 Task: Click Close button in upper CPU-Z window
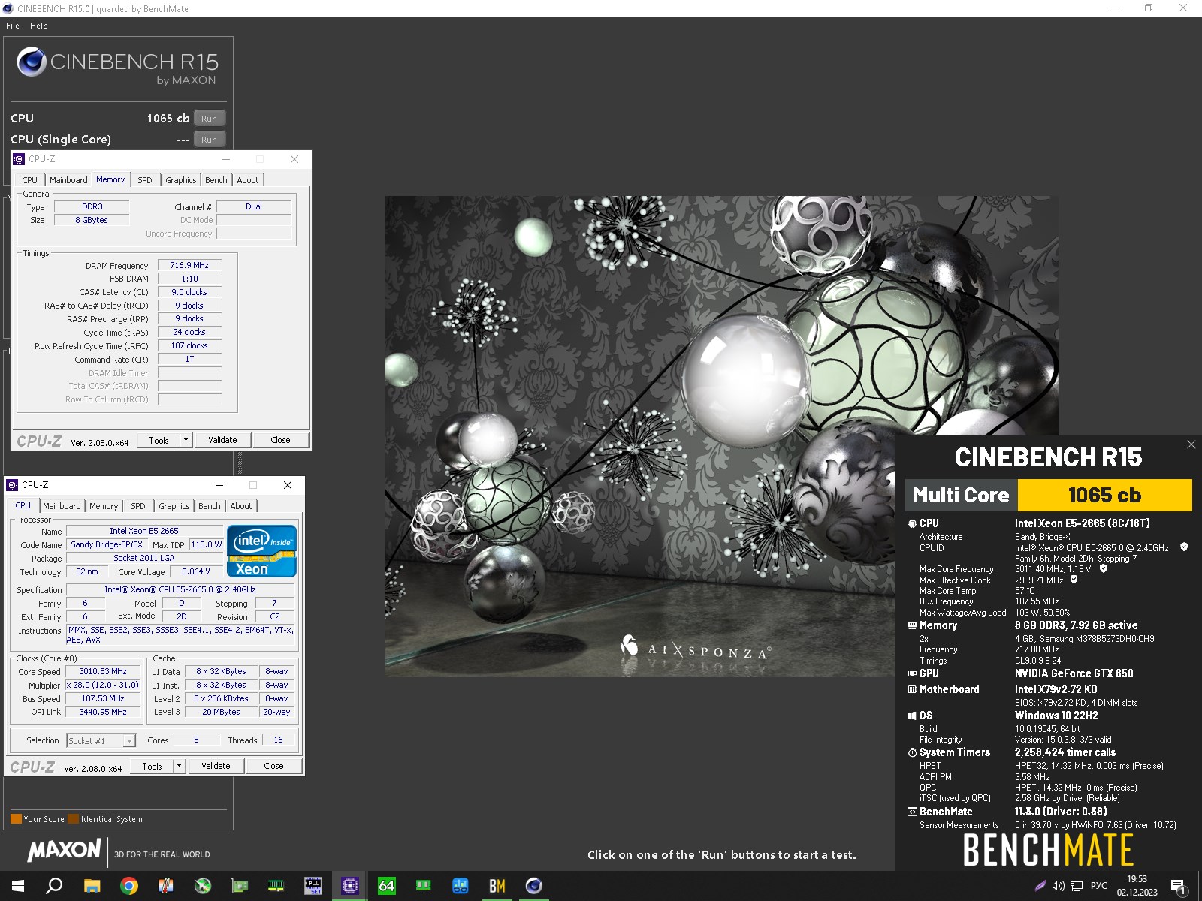[280, 440]
